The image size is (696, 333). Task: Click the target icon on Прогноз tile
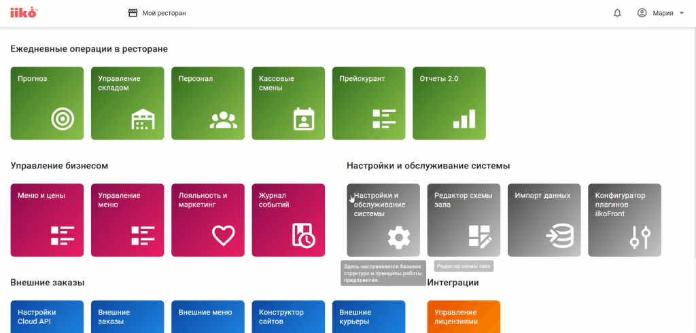pyautogui.click(x=63, y=119)
